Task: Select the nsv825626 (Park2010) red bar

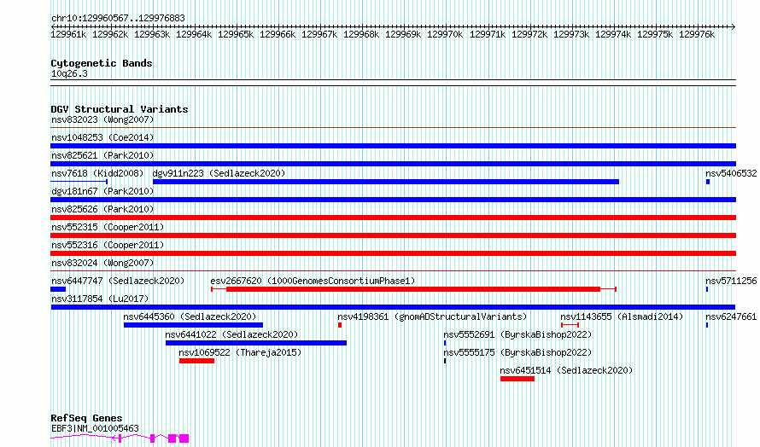Action: [393, 218]
